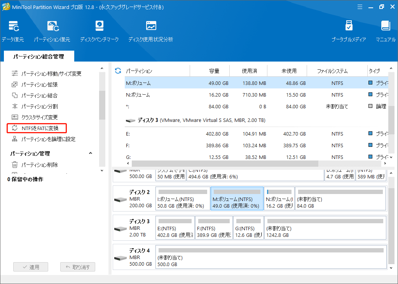Open the マニュアル (Manual)
This screenshot has height=284, width=398.
pos(386,31)
